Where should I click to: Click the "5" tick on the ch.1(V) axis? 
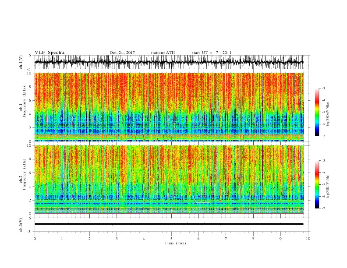pos(30,56)
